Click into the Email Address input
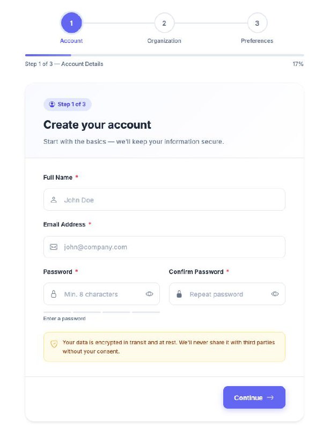The width and height of the screenshot is (330, 429). (172, 247)
